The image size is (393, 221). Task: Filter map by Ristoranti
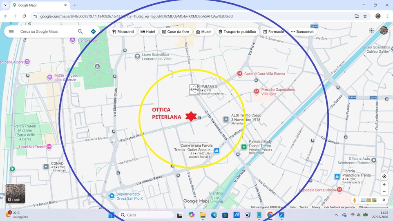point(123,32)
